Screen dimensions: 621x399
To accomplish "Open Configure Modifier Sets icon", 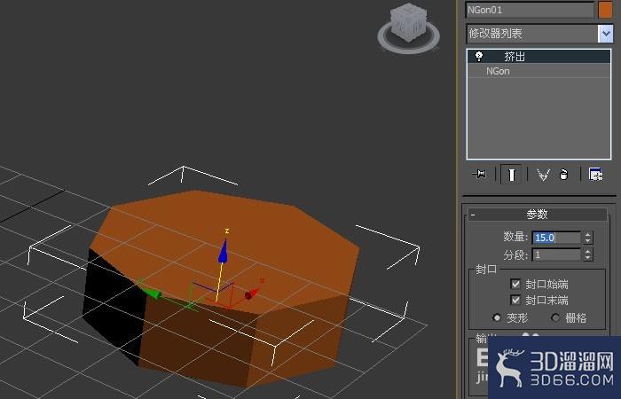I will pyautogui.click(x=595, y=174).
